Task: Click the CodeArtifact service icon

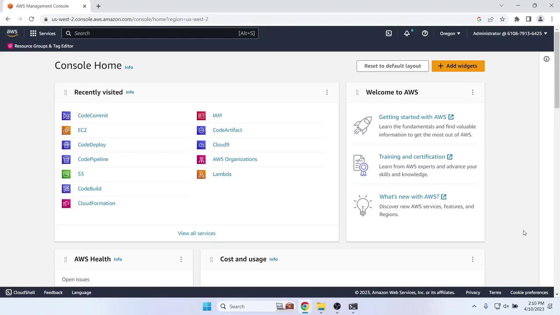Action: pyautogui.click(x=201, y=130)
